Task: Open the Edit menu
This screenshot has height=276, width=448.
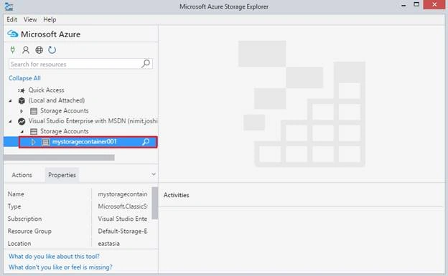Action: [x=11, y=19]
